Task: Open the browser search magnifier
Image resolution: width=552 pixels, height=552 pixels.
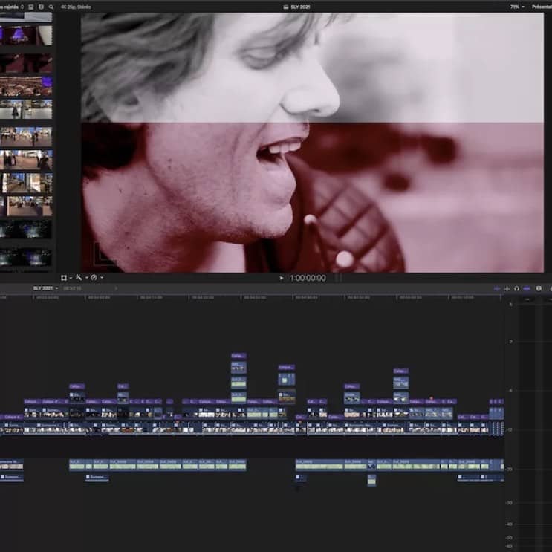Action: [x=51, y=7]
